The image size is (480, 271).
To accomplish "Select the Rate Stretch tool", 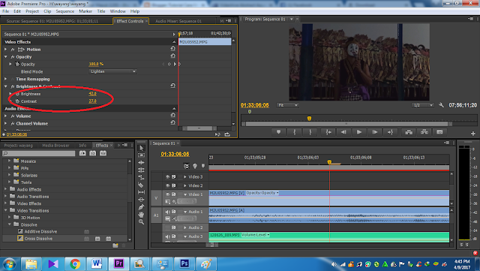I will coord(142,177).
